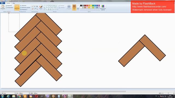This screenshot has width=175, height=98.
Task: Switch to the Вид ribbon tab
Action: point(14,3)
